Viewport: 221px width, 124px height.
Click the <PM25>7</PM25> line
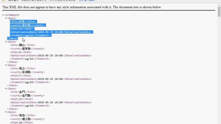21,76
